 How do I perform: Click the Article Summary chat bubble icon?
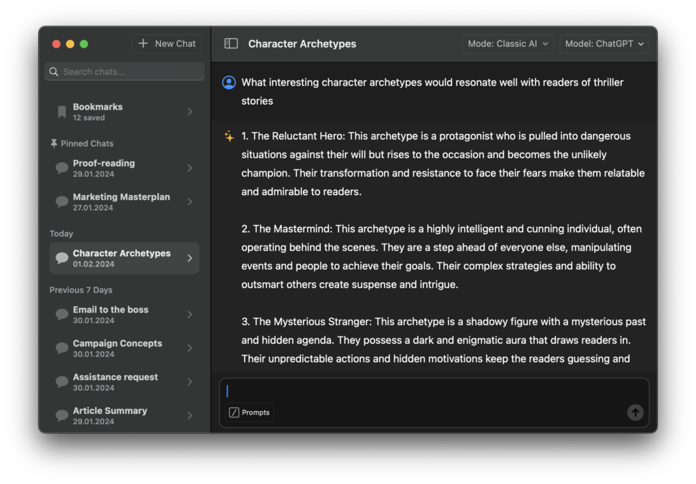pos(62,415)
